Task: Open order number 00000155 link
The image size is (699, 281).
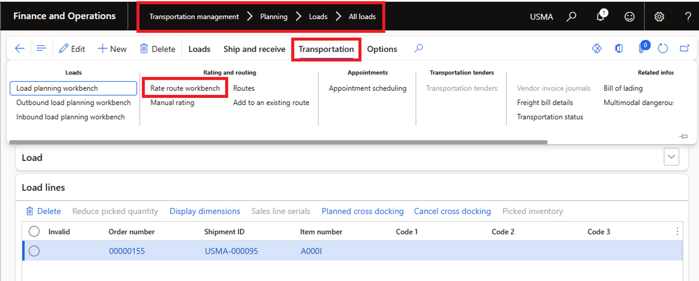Action: click(127, 251)
